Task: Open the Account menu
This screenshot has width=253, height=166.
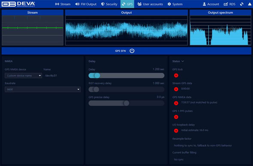Action: [x=211, y=4]
